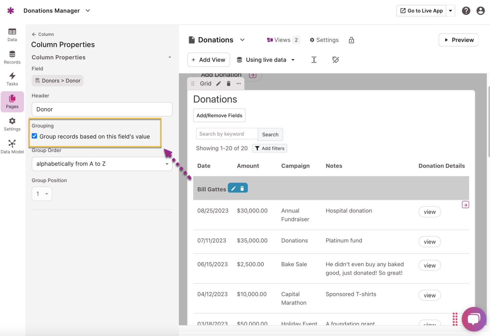The width and height of the screenshot is (490, 336).
Task: Open the Data Model sidebar icon
Action: pyautogui.click(x=12, y=147)
